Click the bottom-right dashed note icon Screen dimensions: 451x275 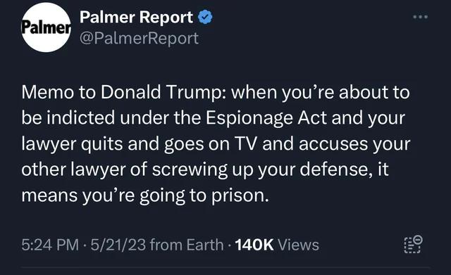pyautogui.click(x=414, y=245)
